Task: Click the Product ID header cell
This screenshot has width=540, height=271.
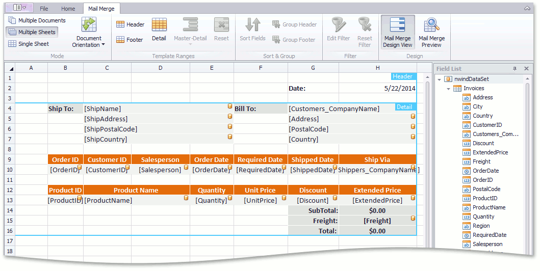Action: tap(65, 190)
